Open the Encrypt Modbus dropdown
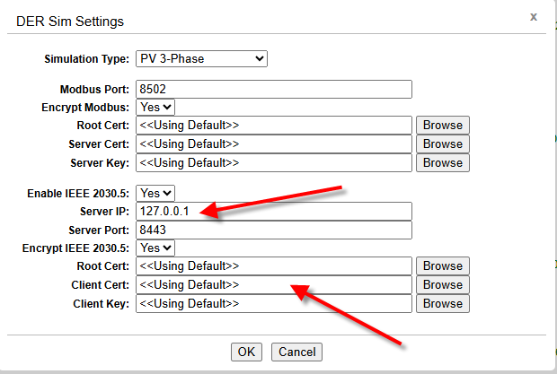Image resolution: width=557 pixels, height=374 pixels. point(155,107)
